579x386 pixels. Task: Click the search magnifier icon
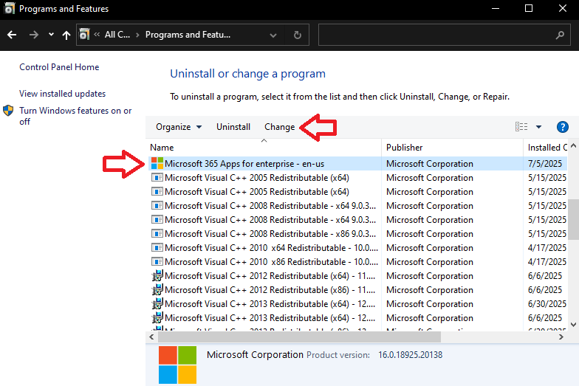tap(560, 35)
